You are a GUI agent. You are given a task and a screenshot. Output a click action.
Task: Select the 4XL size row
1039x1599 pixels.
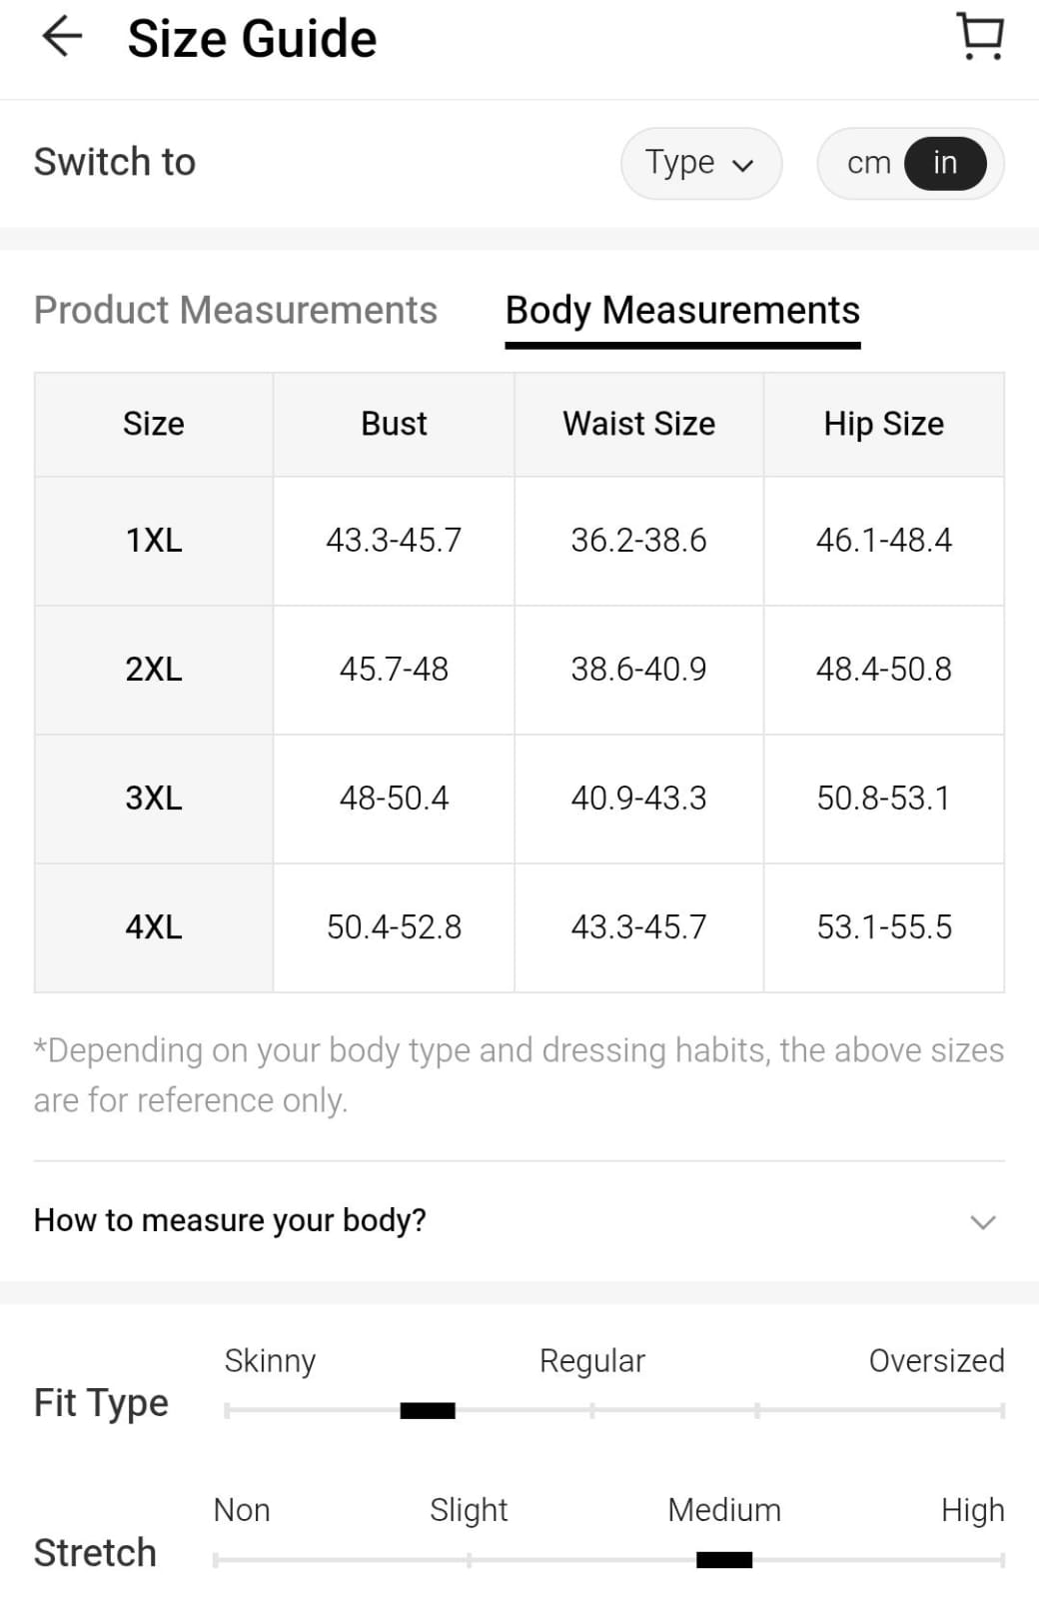click(154, 926)
